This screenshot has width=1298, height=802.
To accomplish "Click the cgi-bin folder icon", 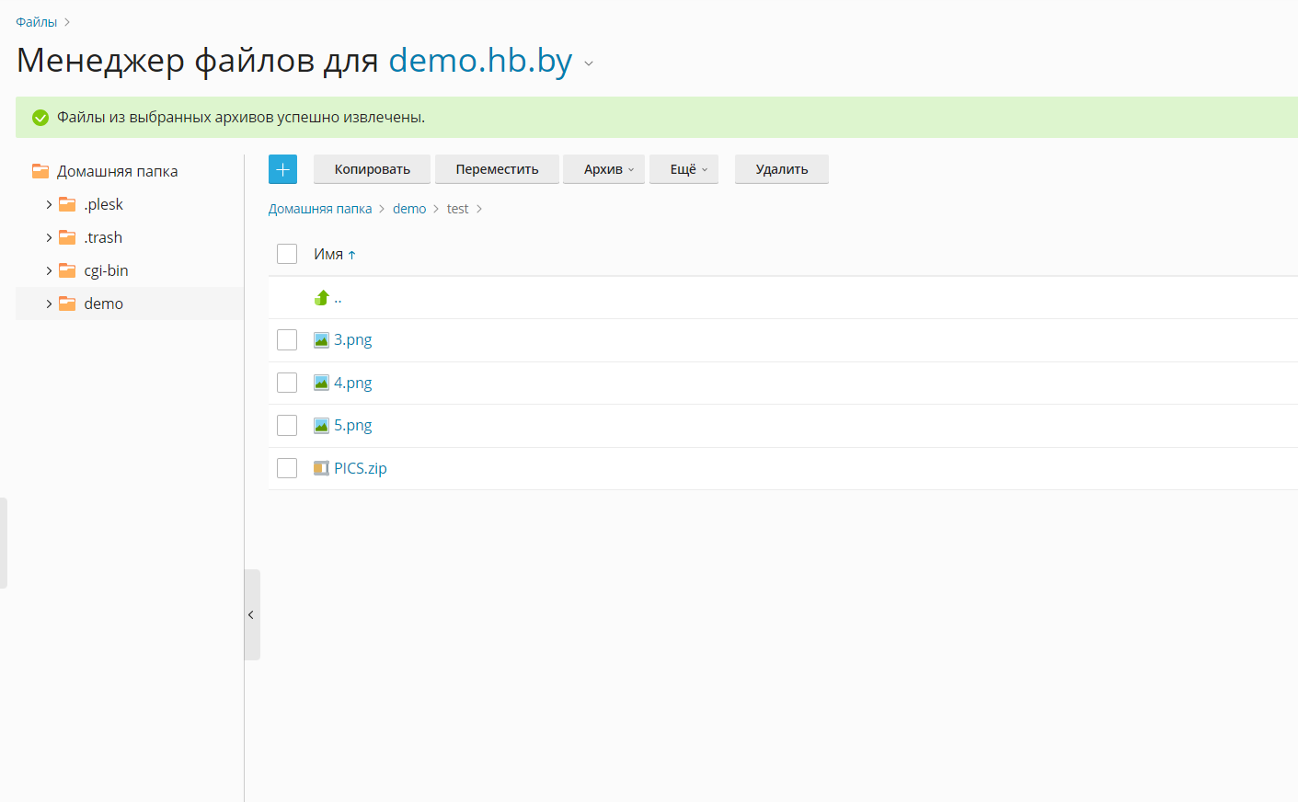I will coord(67,270).
